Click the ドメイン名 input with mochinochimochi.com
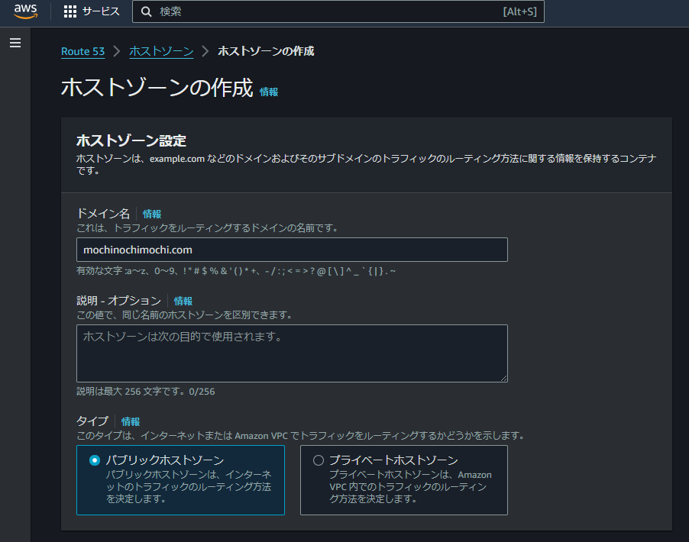 (x=292, y=250)
